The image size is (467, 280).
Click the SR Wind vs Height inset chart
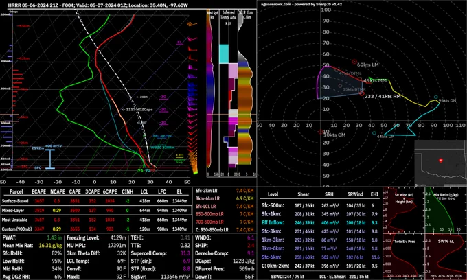coord(404,211)
